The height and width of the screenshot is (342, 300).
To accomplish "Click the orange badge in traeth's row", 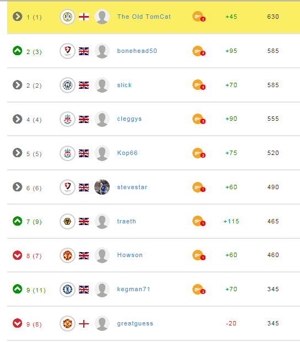I will tap(199, 221).
